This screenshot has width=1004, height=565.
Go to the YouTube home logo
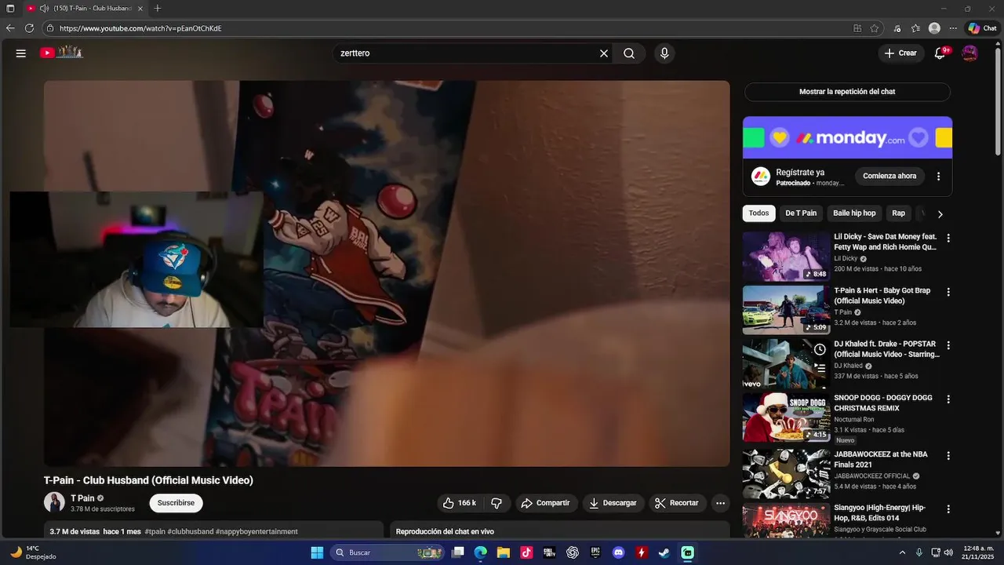(62, 53)
